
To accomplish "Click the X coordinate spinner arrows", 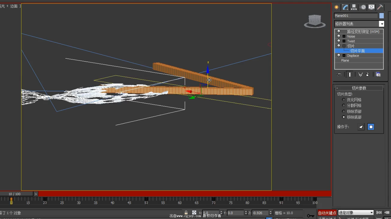I will point(221,213).
